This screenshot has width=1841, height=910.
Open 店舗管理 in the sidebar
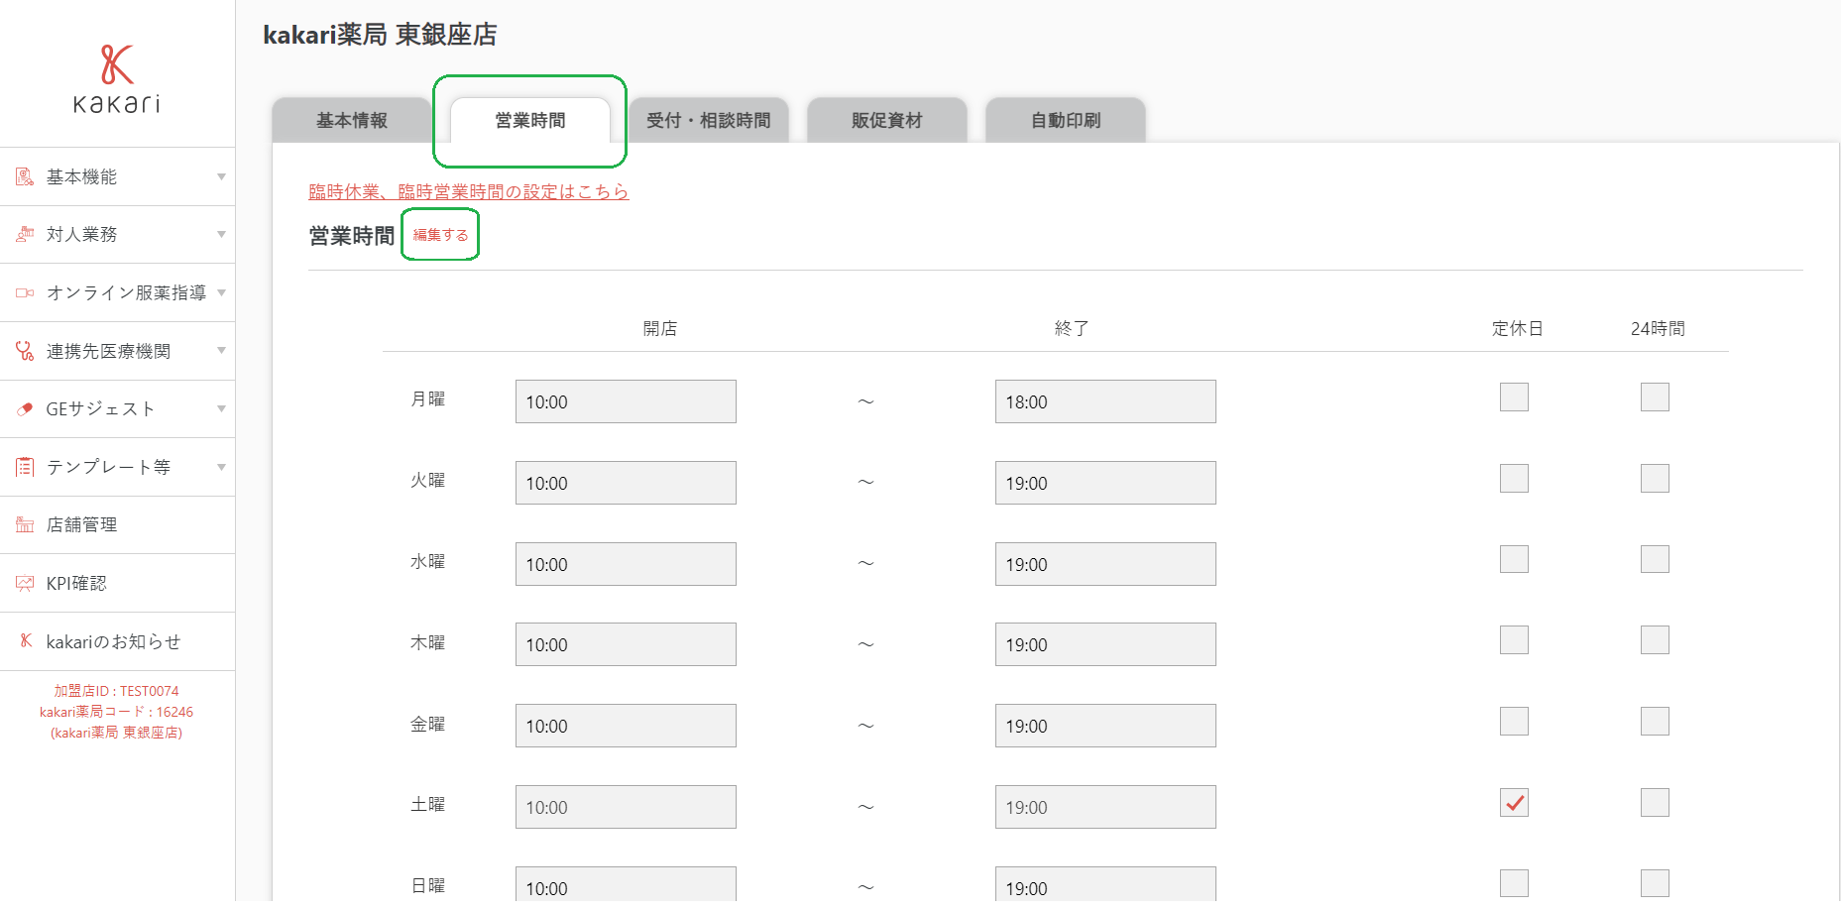(x=117, y=525)
